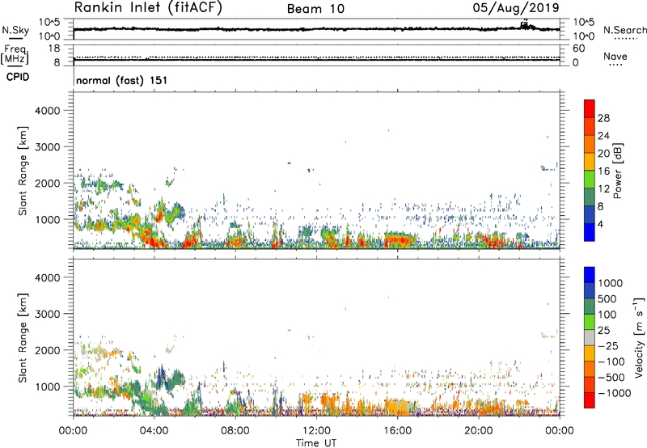Click 'Slant Range [km]' label of the power panel
The width and height of the screenshot is (647, 448).
coord(23,171)
